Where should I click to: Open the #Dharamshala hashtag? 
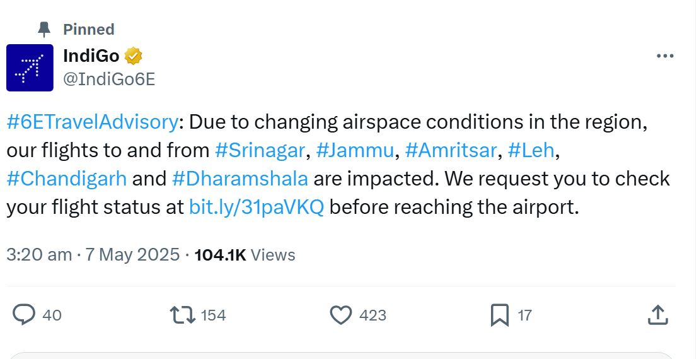point(240,179)
